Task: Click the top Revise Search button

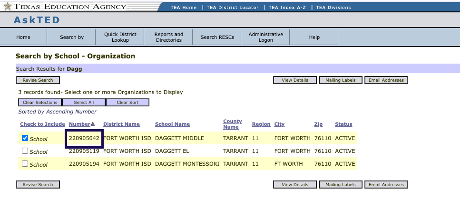Action: [38, 80]
